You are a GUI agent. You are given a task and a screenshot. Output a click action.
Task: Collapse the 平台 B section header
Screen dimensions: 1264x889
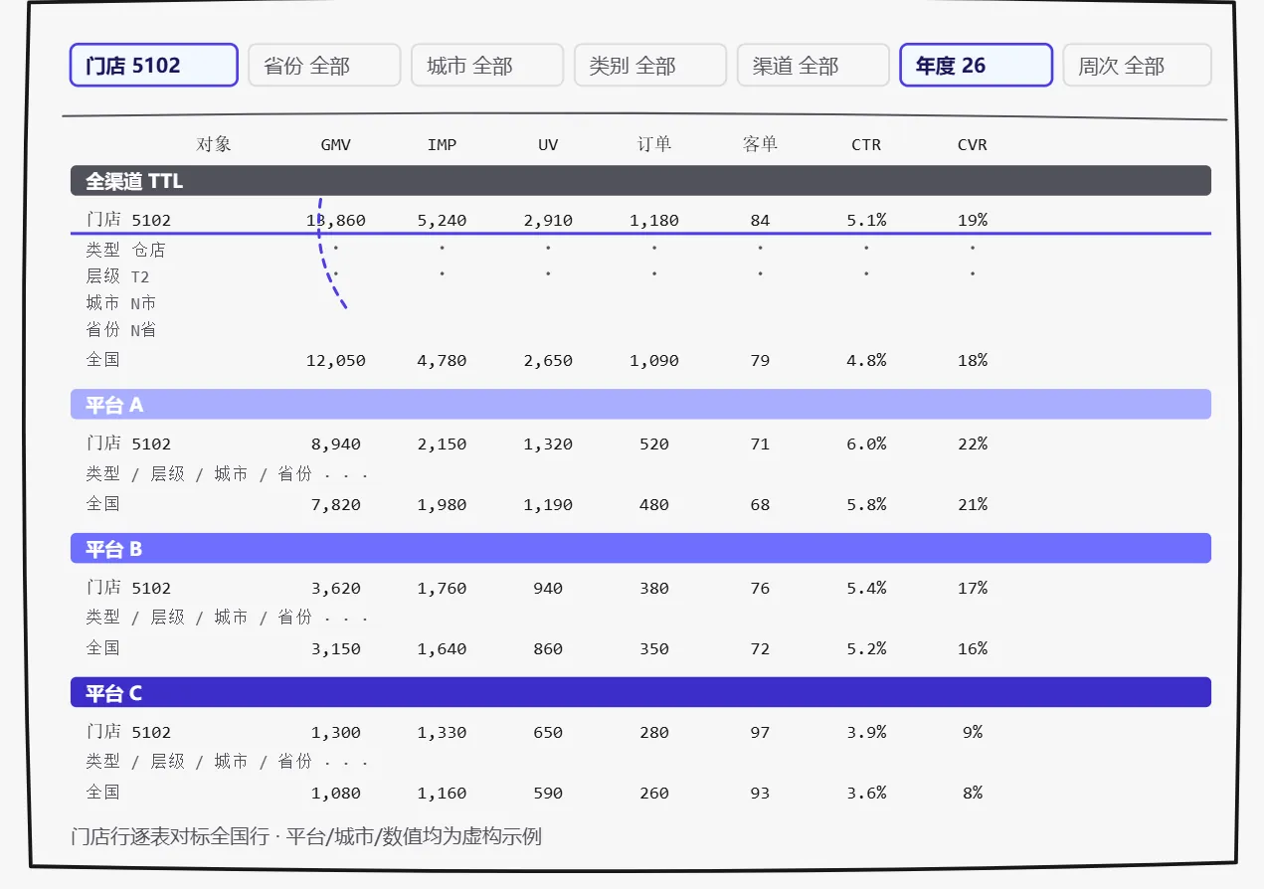point(640,549)
